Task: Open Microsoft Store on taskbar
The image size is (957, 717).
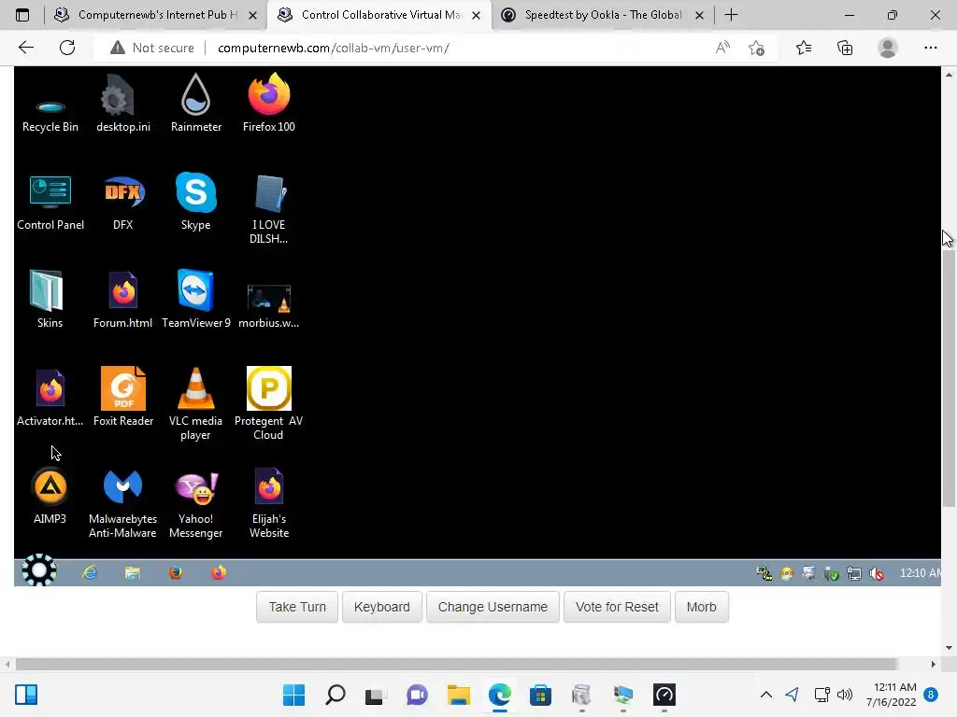Action: click(x=540, y=695)
